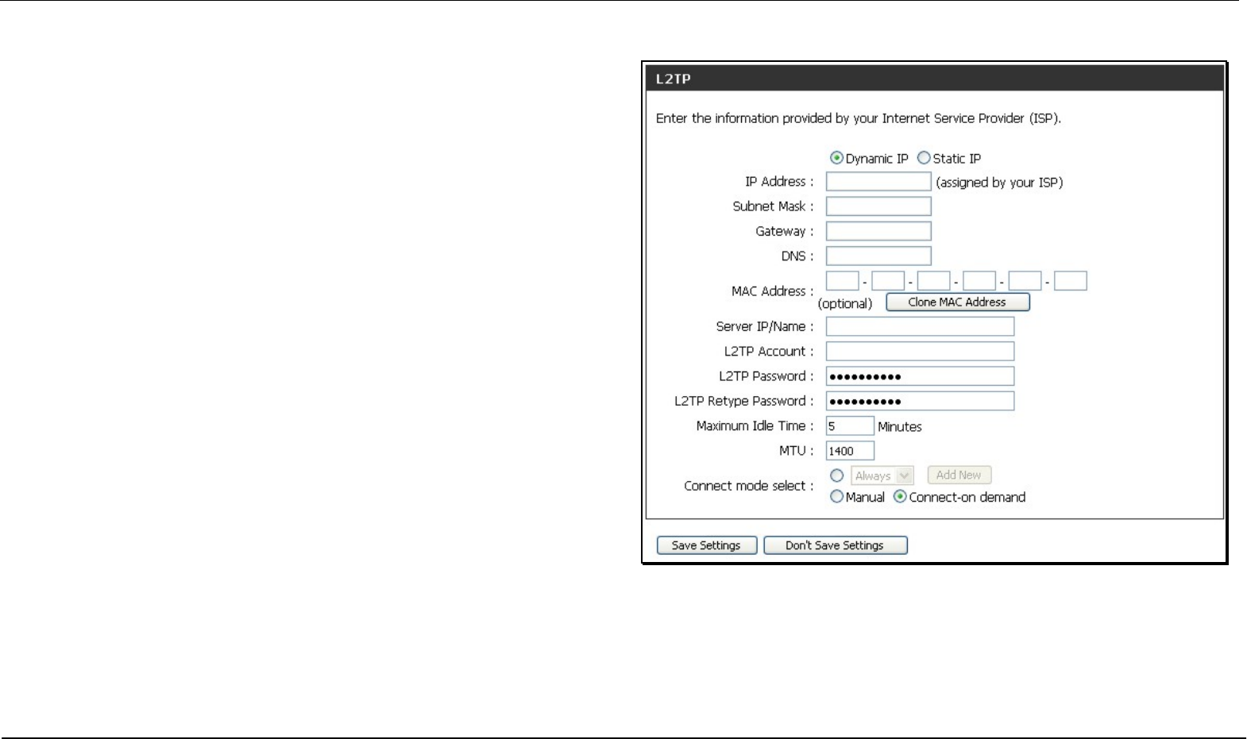
Task: Click the Clone MAC Address button
Action: (x=957, y=302)
